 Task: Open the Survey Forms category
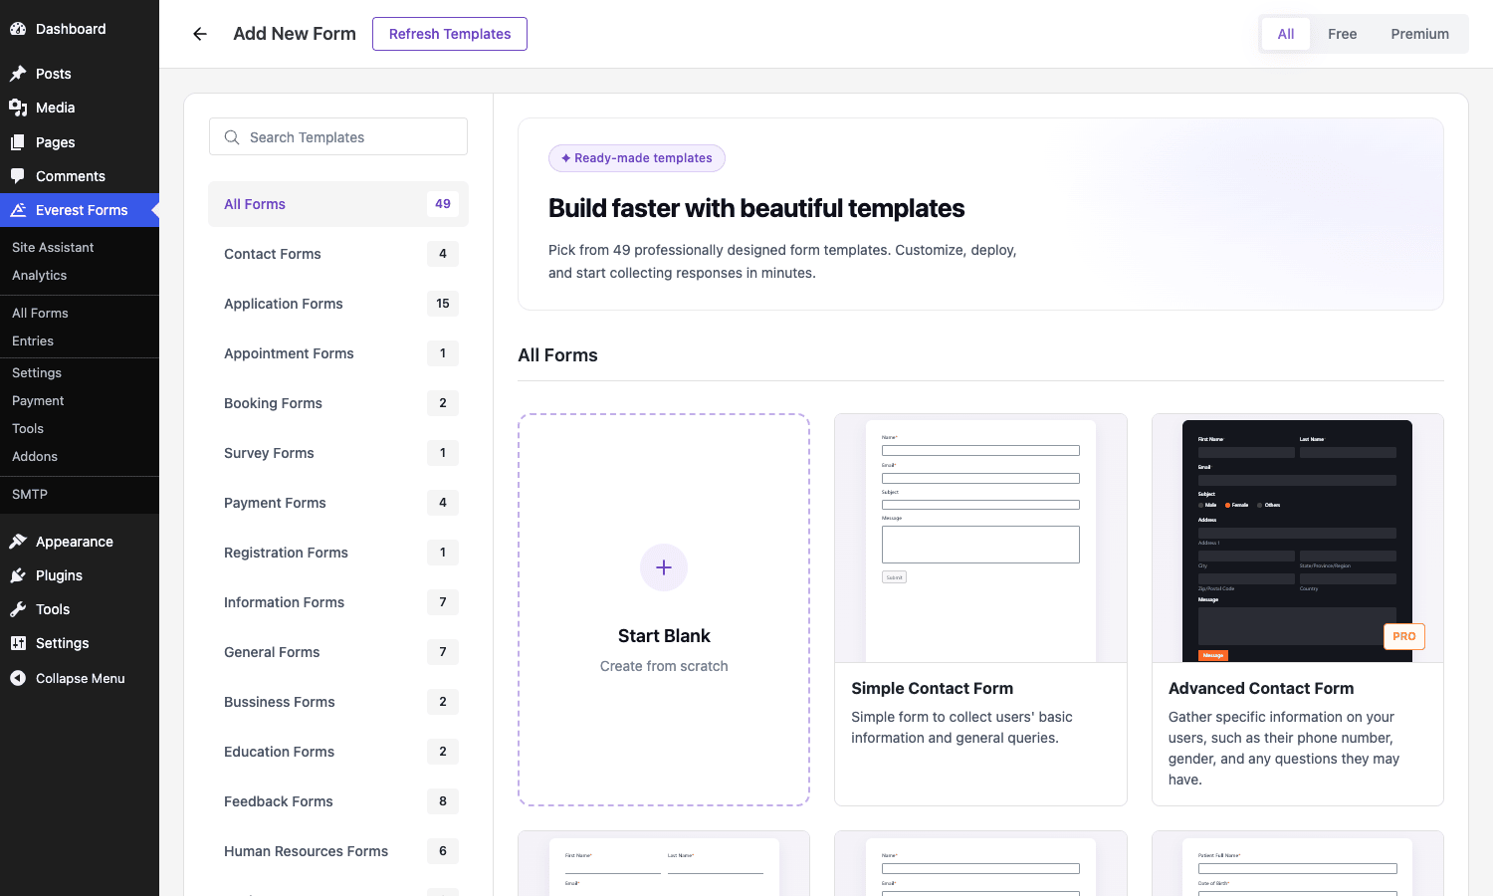[x=338, y=453]
